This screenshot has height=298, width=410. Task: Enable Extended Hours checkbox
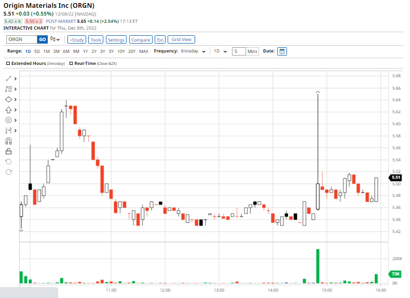click(x=8, y=63)
